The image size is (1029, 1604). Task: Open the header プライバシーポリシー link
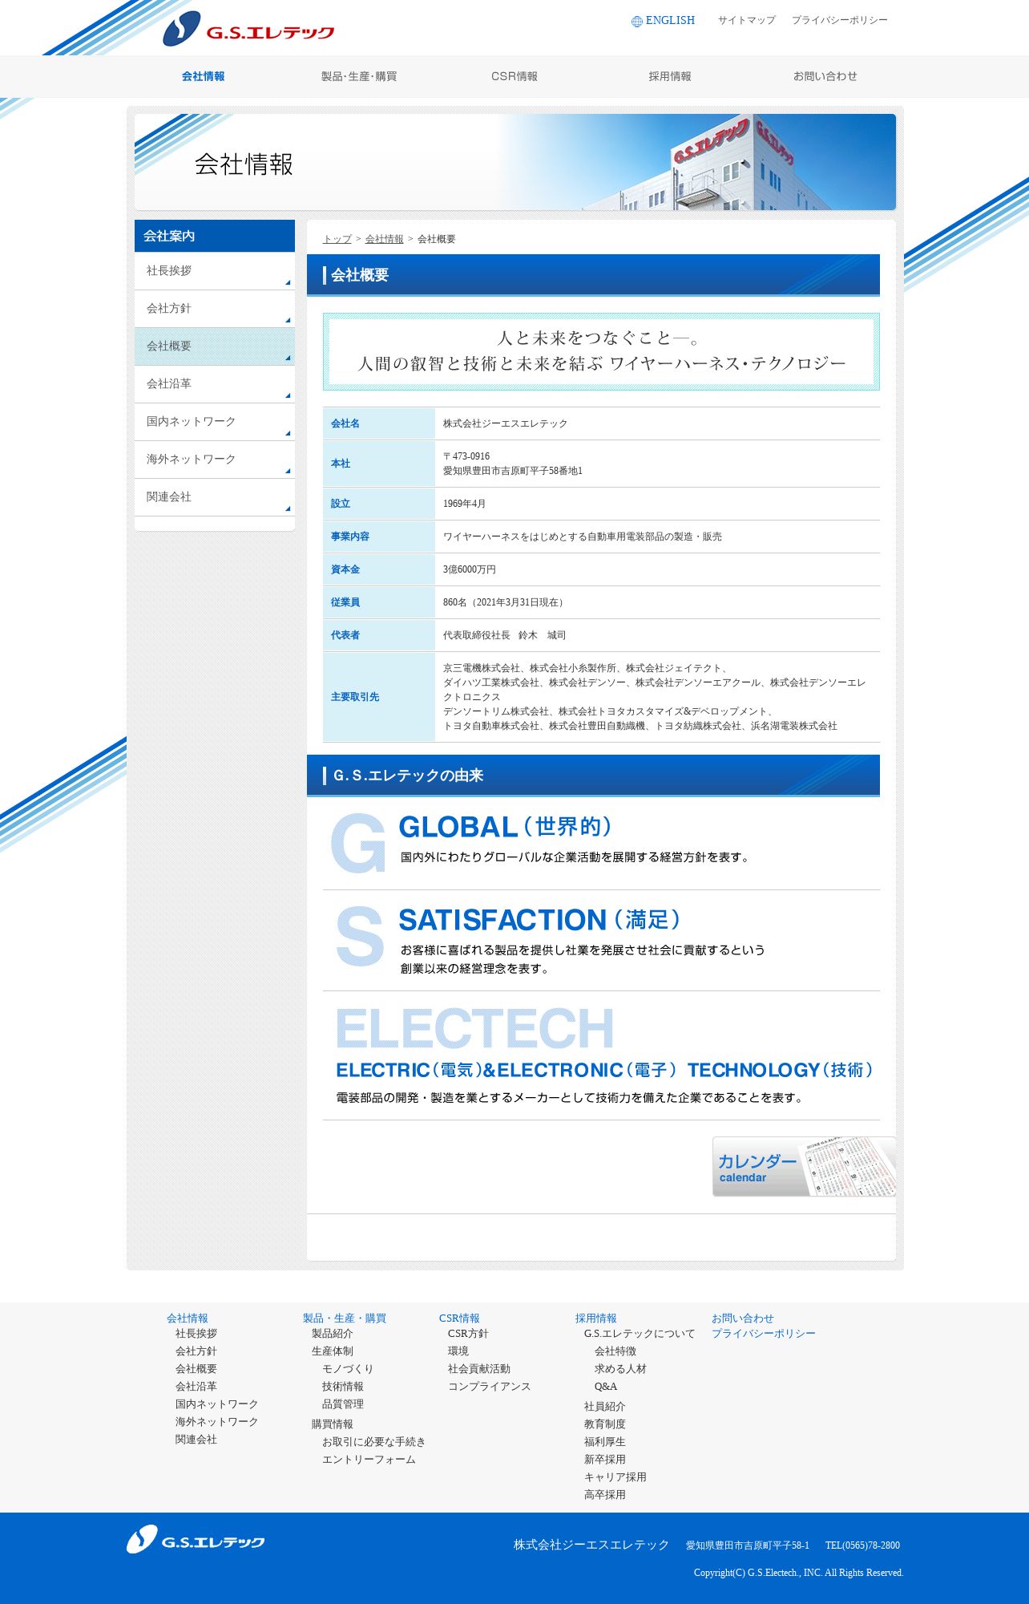[x=839, y=21]
